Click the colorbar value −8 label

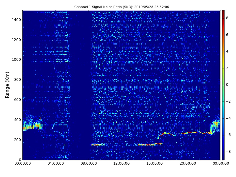point(228,152)
